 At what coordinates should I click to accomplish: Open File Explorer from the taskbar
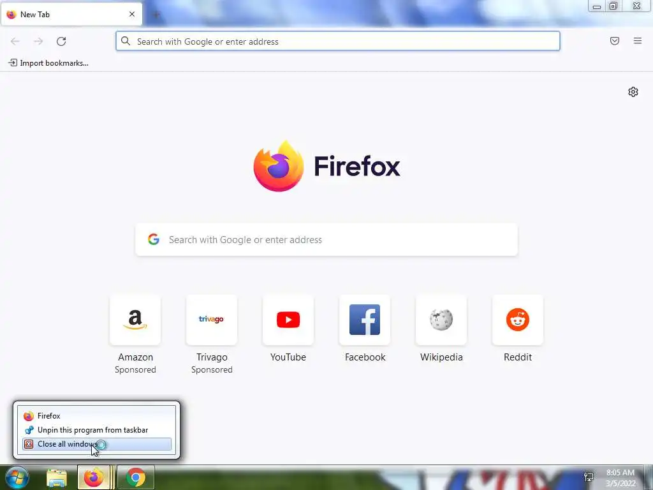(57, 478)
